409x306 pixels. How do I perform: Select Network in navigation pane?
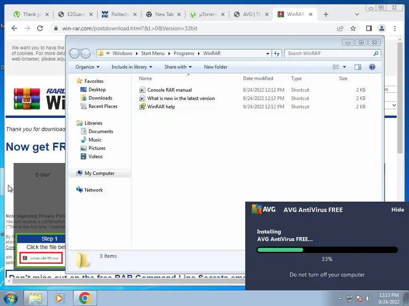click(x=90, y=190)
